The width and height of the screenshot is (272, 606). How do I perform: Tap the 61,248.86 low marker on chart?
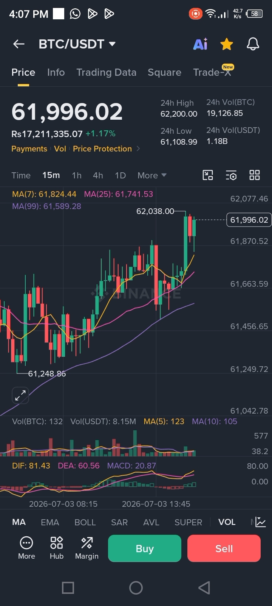coord(47,374)
